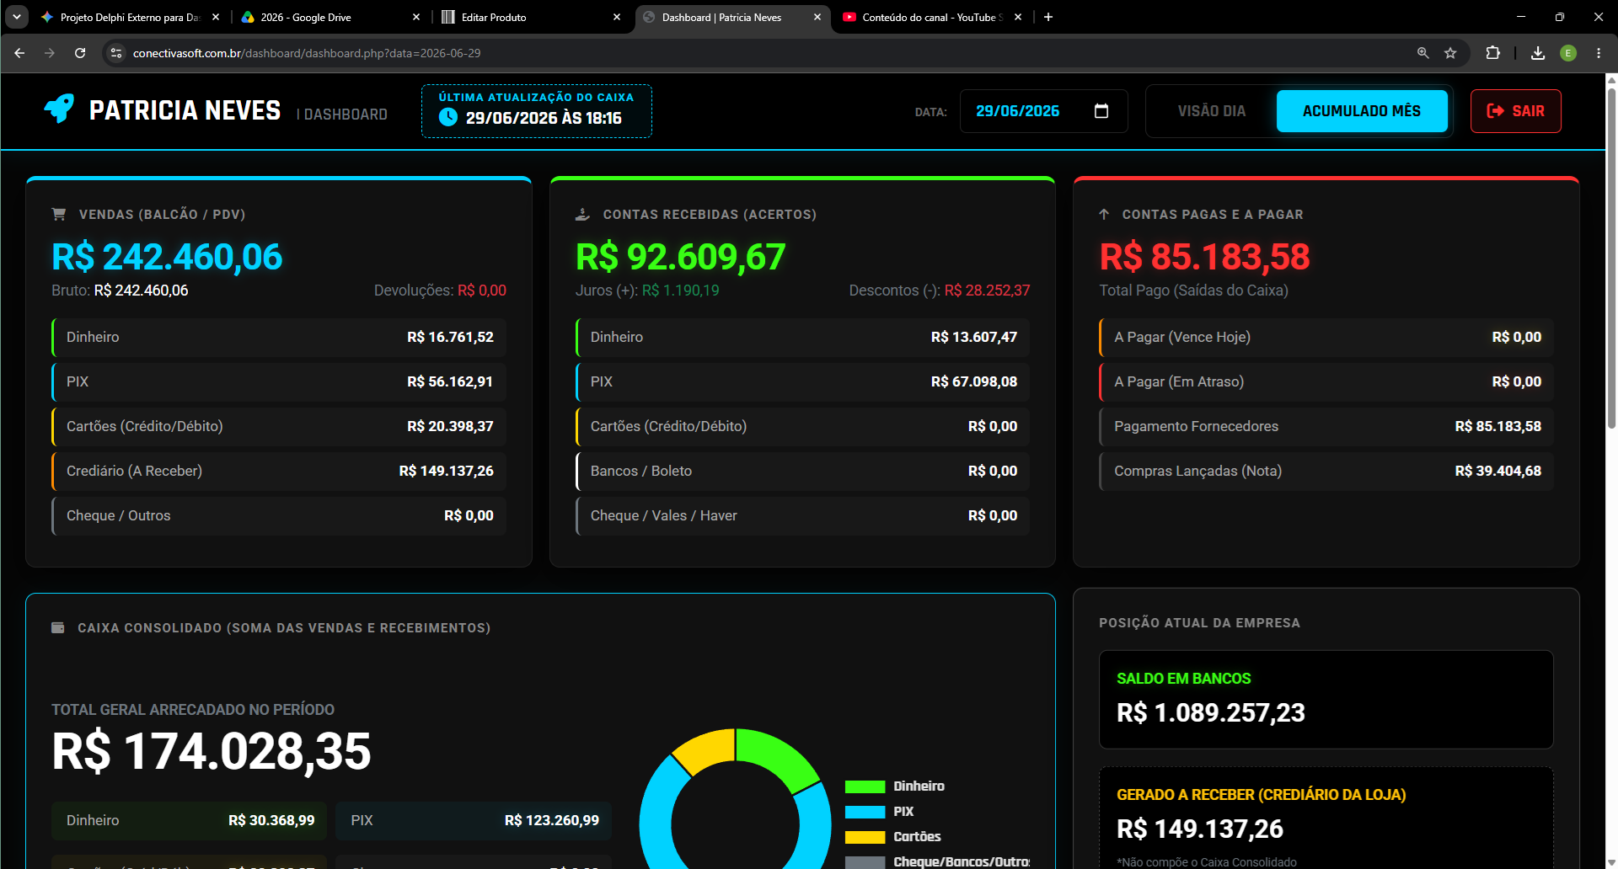Click Juros value R$ 1.190,19
Image resolution: width=1618 pixels, height=869 pixels.
[x=681, y=291]
